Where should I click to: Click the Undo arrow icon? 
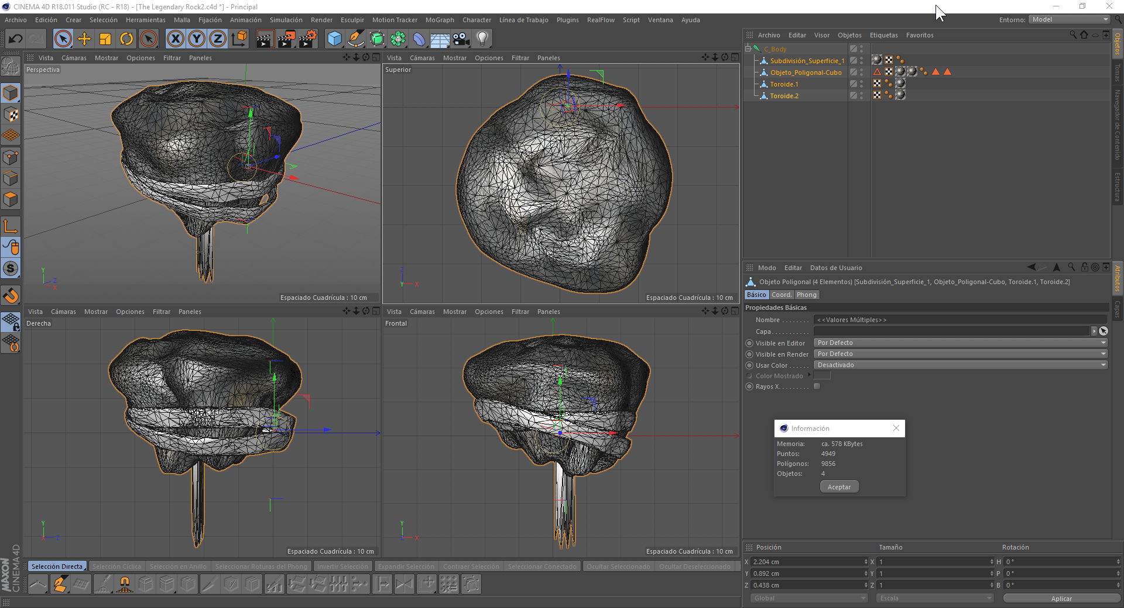[16, 39]
